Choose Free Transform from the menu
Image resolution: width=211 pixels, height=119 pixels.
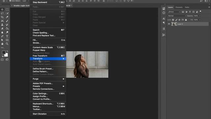[48, 56]
